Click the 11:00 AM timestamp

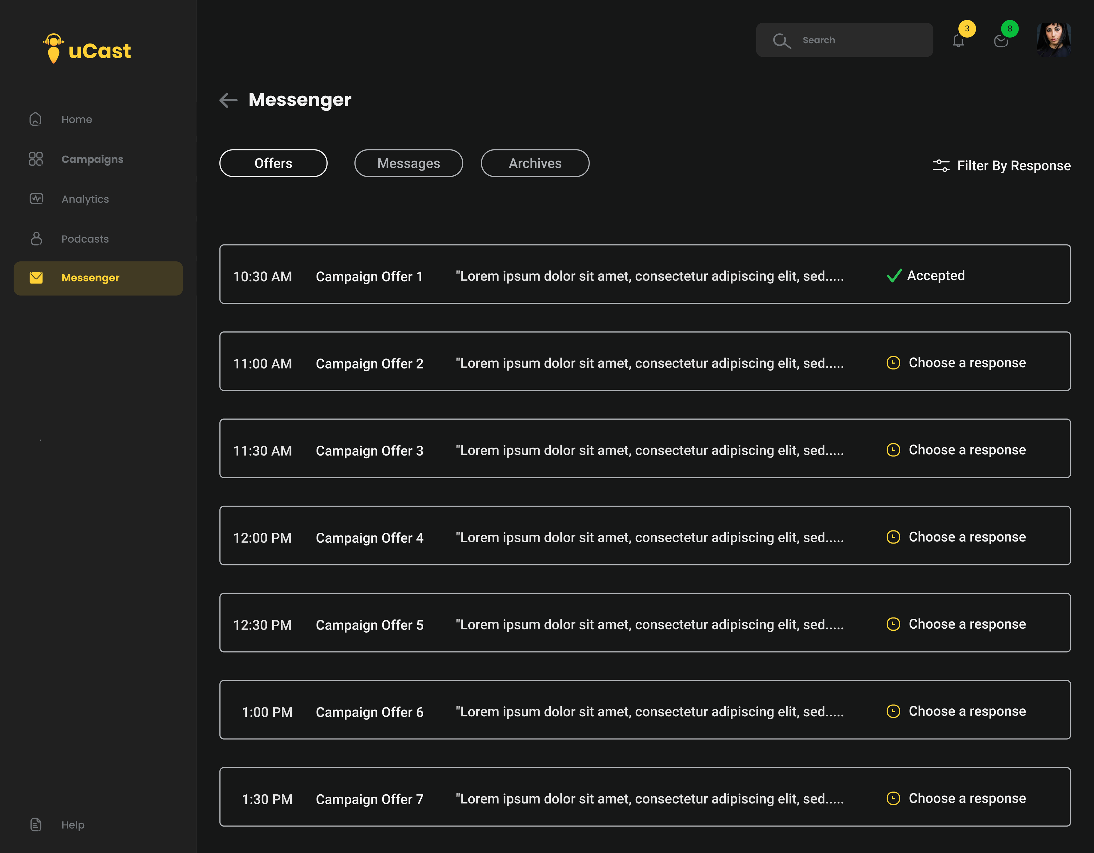(x=262, y=363)
